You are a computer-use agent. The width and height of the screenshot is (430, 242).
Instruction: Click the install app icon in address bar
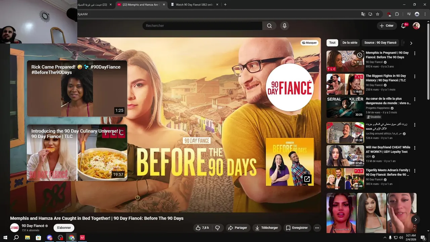tap(370, 14)
